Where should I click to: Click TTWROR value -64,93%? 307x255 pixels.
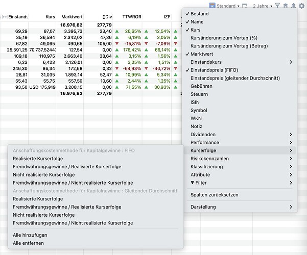click(132, 69)
